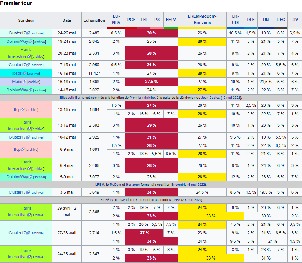Click external link icon for Cluster17 3-5 mai
Viewport: 302px width, 263px height.
(28, 193)
